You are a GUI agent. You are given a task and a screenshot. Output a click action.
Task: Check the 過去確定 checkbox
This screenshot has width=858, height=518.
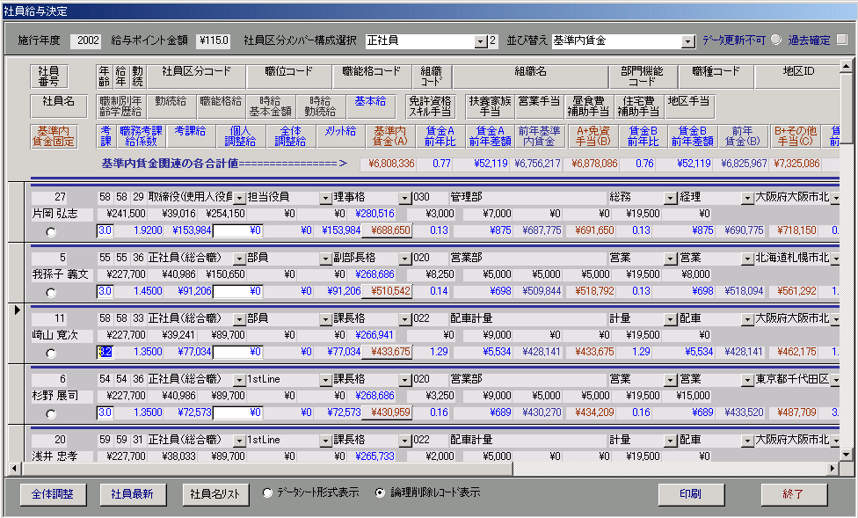tap(841, 40)
